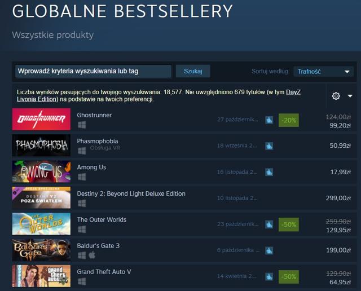This screenshot has height=291, width=361.
Task: Click Ghostrunner's positive review thumbs-up icon
Action: [x=269, y=120]
